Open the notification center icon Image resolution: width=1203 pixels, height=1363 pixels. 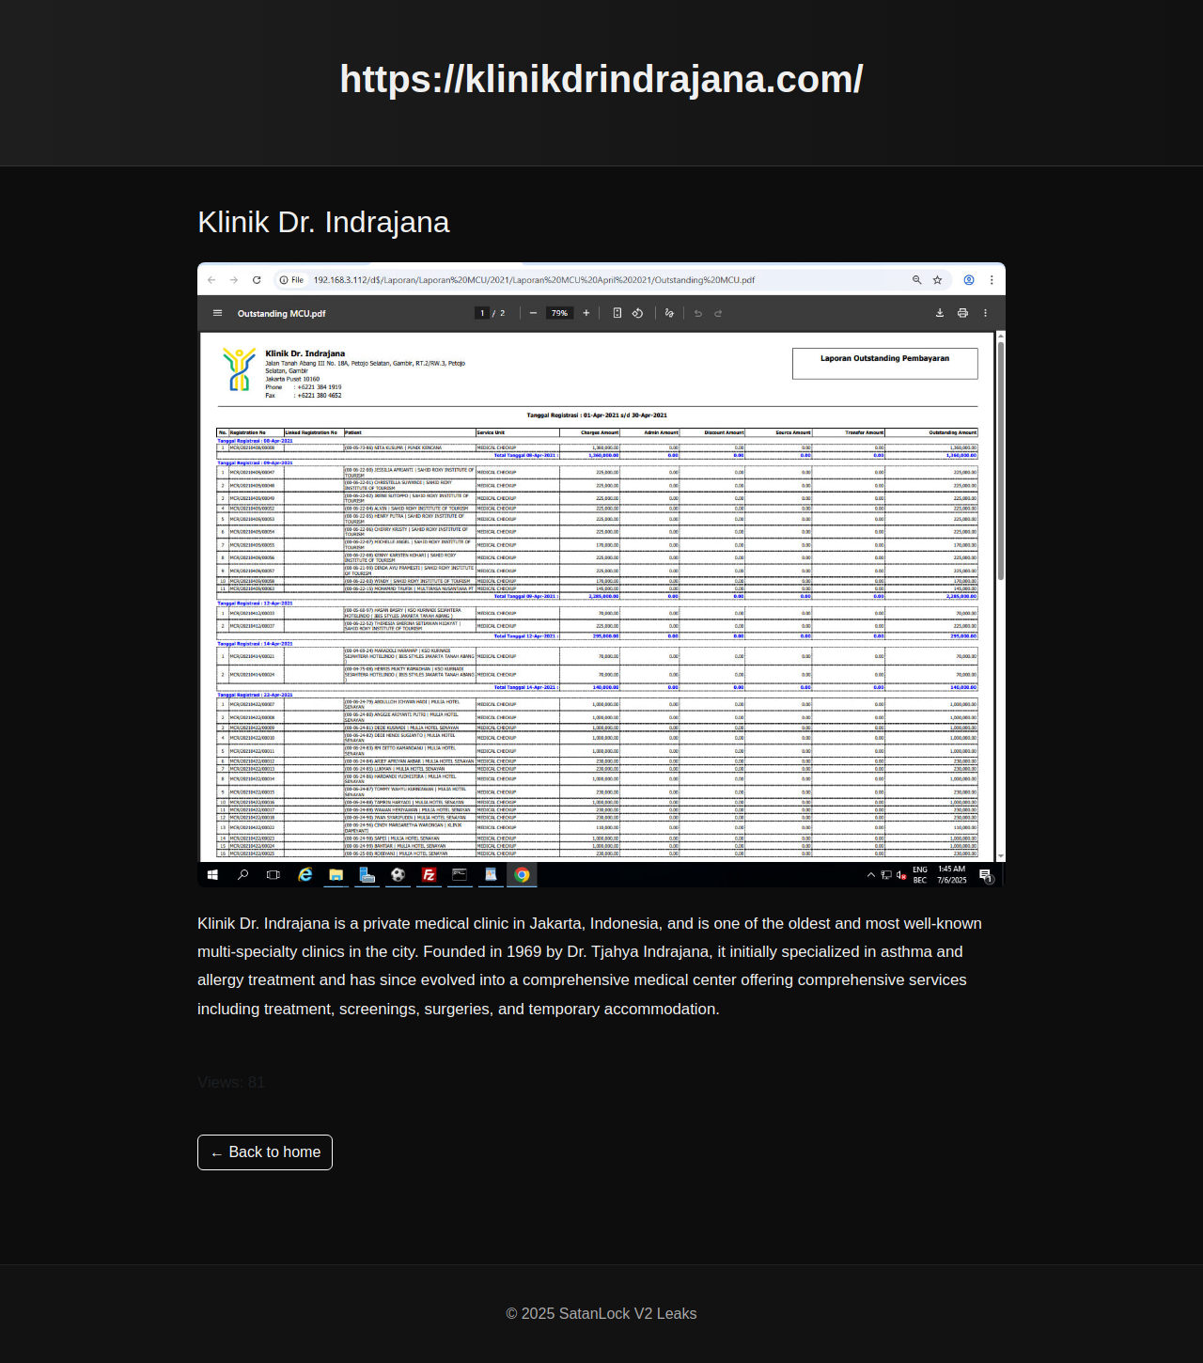tap(985, 875)
